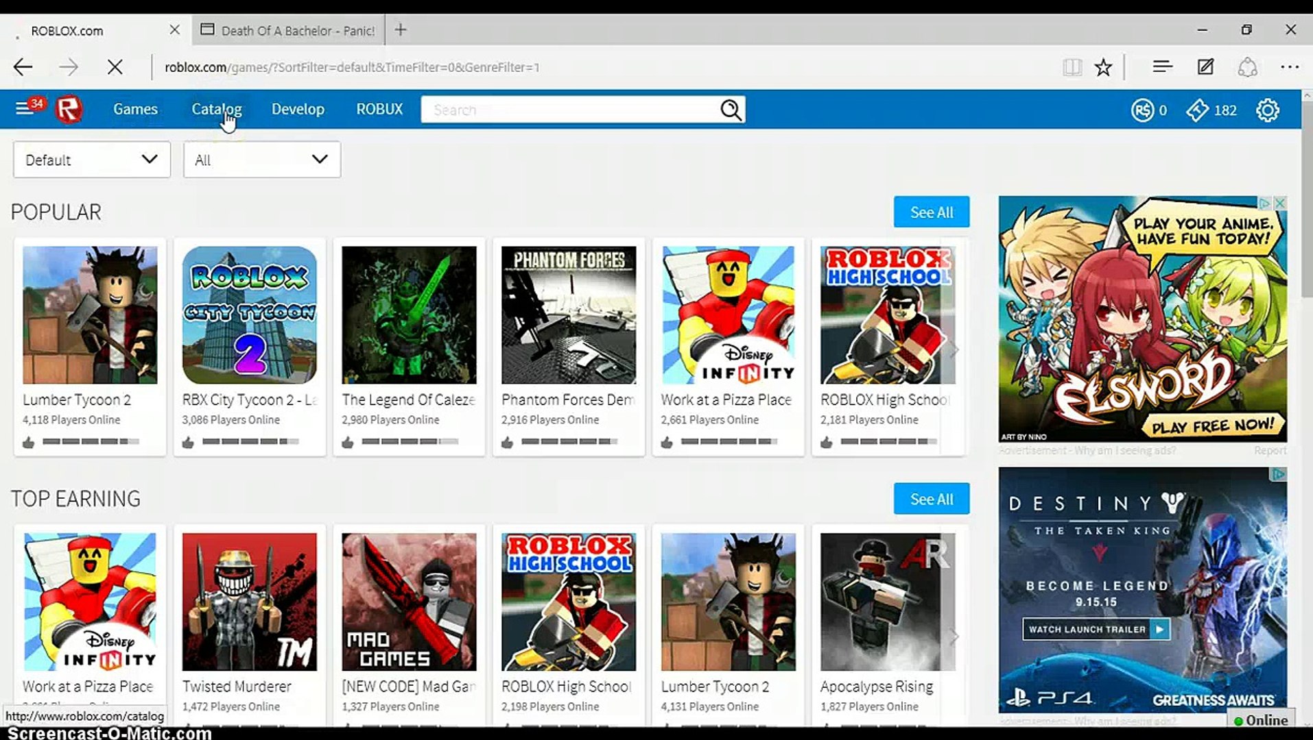Open Lumber Tycoon 2 thumbnail in Top Earning
1313x740 pixels.
tap(728, 602)
